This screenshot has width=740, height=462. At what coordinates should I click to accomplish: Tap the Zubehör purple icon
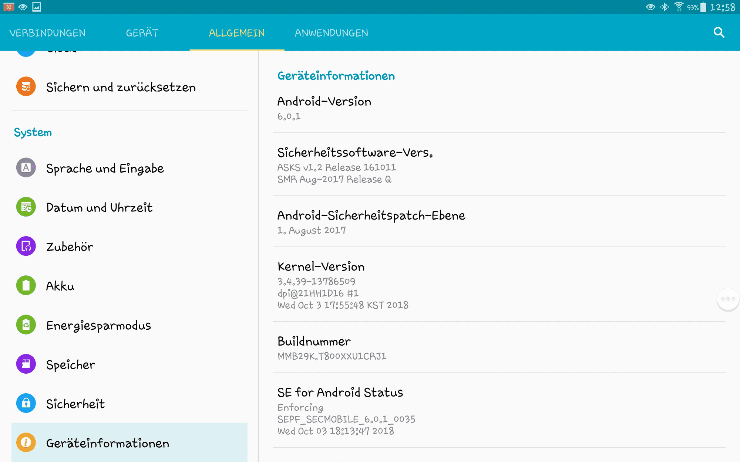[26, 246]
